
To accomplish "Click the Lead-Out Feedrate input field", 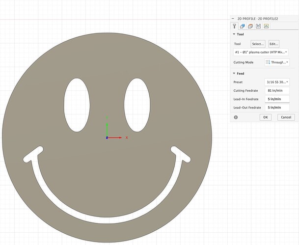I will [x=276, y=108].
